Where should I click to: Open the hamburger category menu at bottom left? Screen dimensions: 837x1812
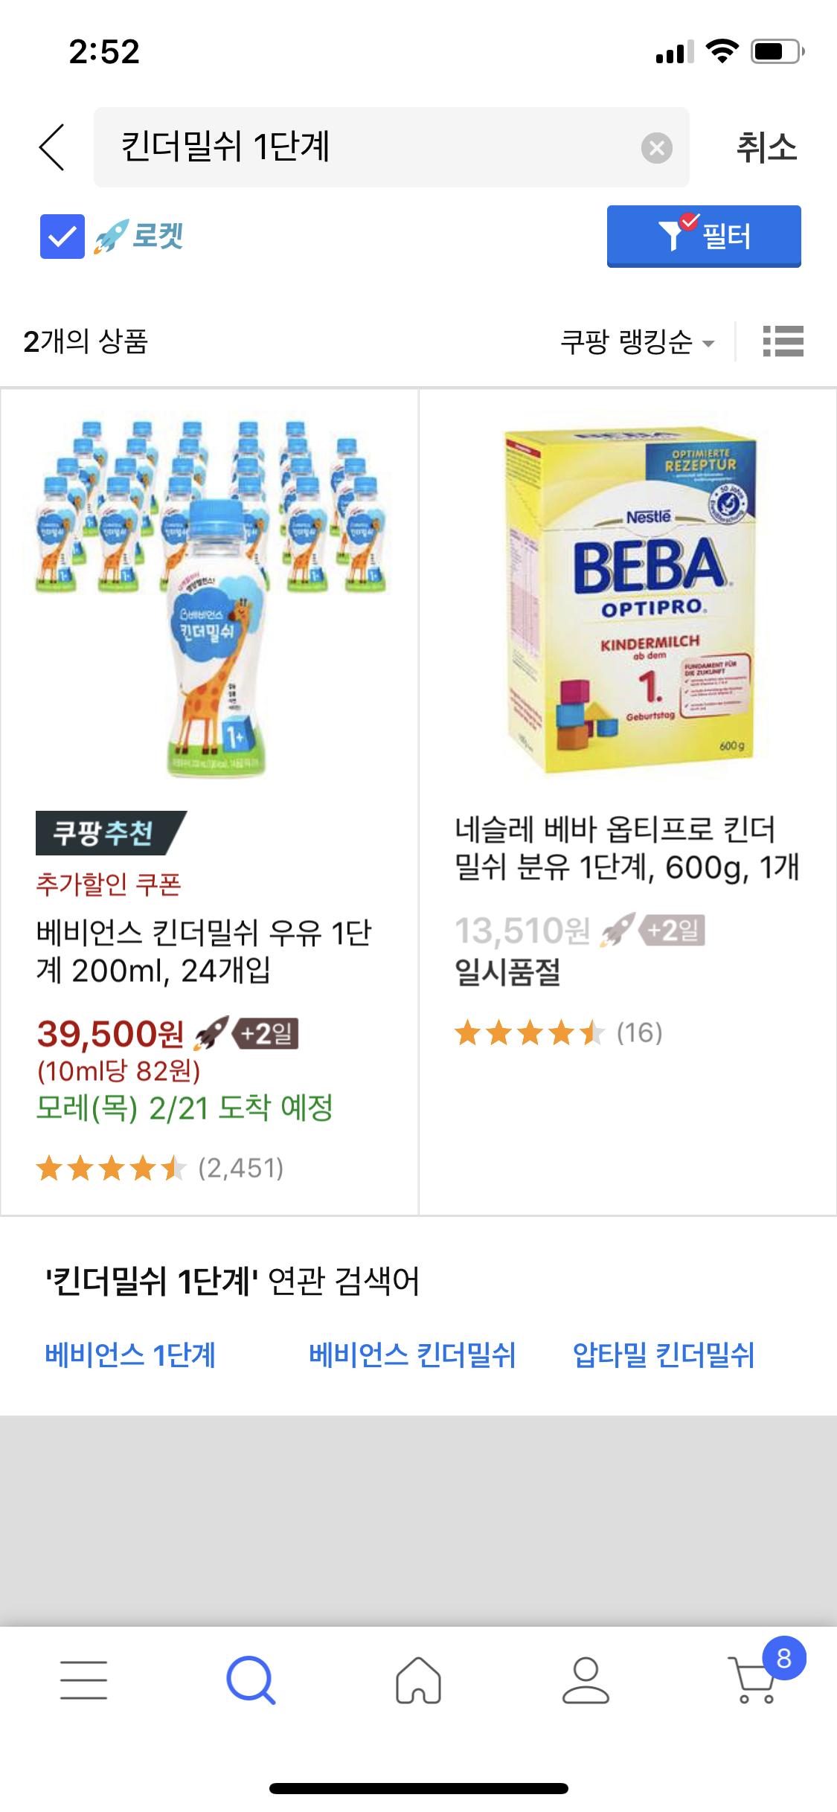84,1680
